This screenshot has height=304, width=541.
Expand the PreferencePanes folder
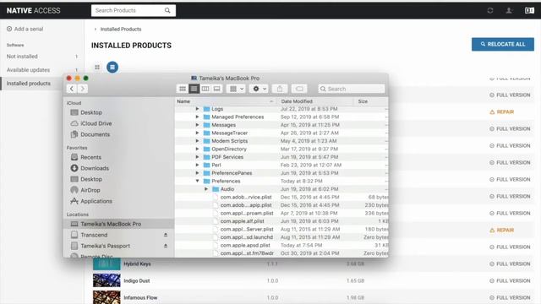point(197,173)
